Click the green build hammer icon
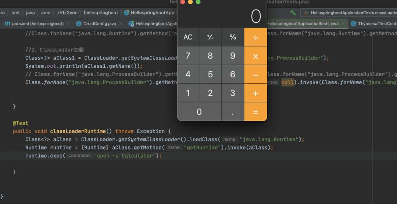Image resolution: width=397 pixels, height=204 pixels. click(x=293, y=13)
